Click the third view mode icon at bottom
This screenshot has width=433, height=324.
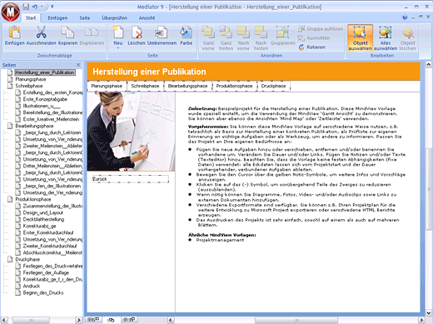click(129, 320)
